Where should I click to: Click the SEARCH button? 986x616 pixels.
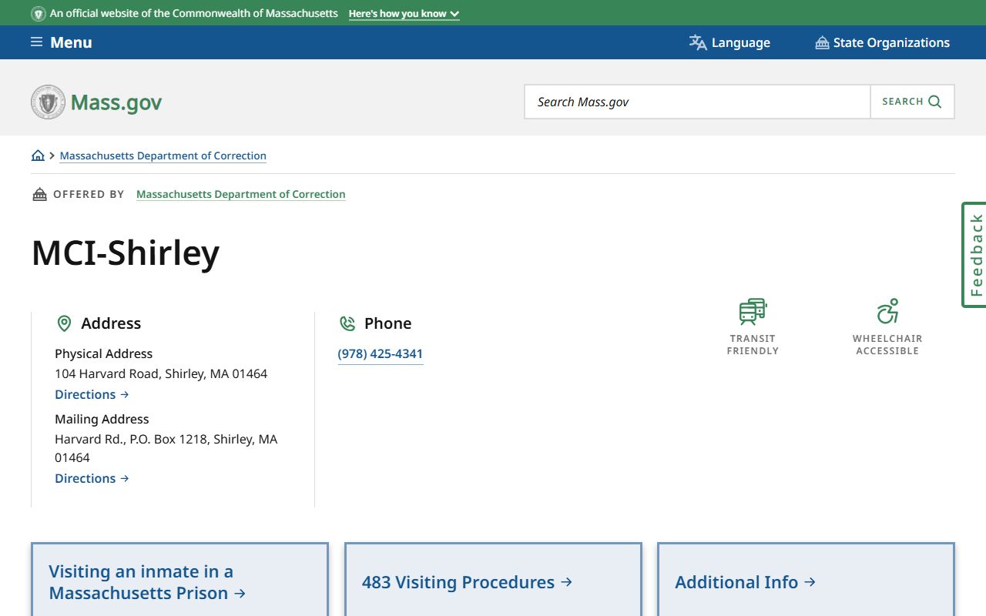(912, 102)
